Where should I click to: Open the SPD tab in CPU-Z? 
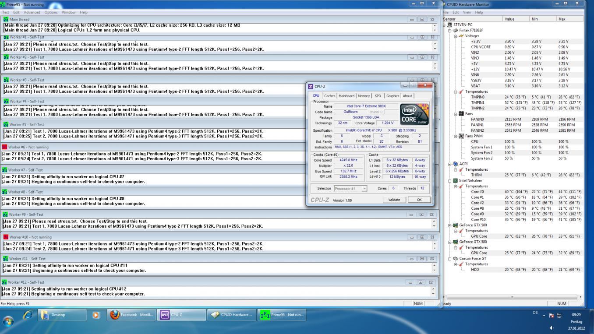(x=378, y=96)
